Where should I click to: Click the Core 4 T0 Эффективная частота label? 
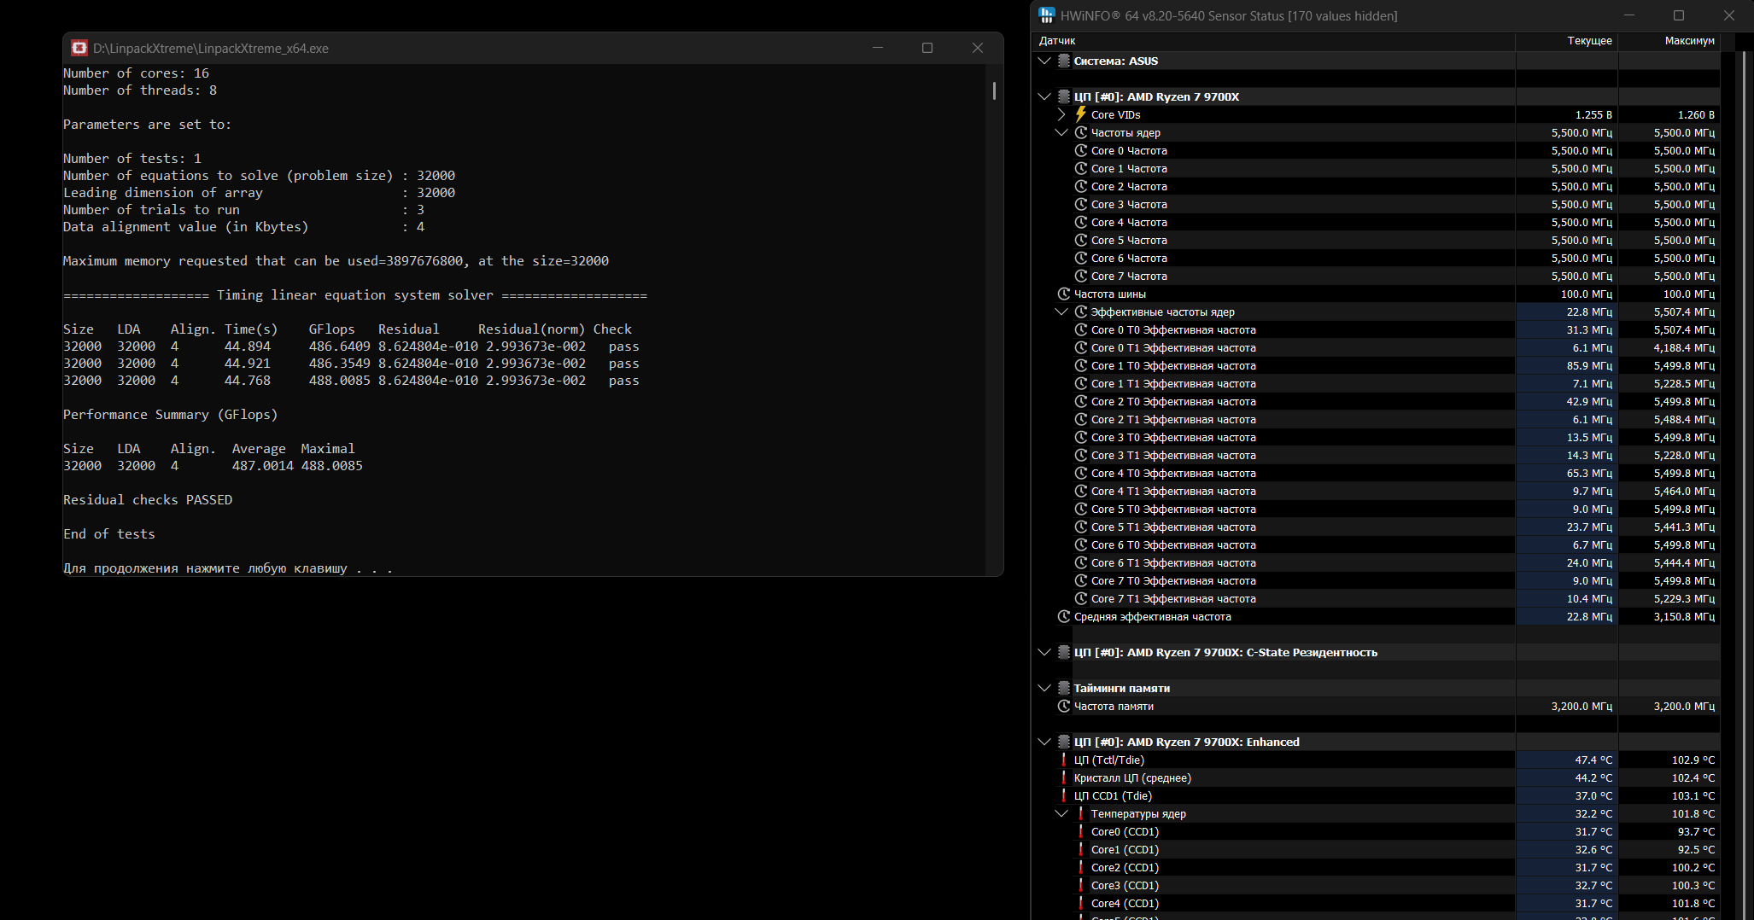1173,473
